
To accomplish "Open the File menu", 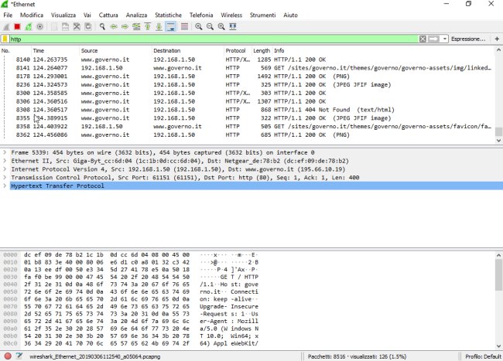I will (x=8, y=15).
